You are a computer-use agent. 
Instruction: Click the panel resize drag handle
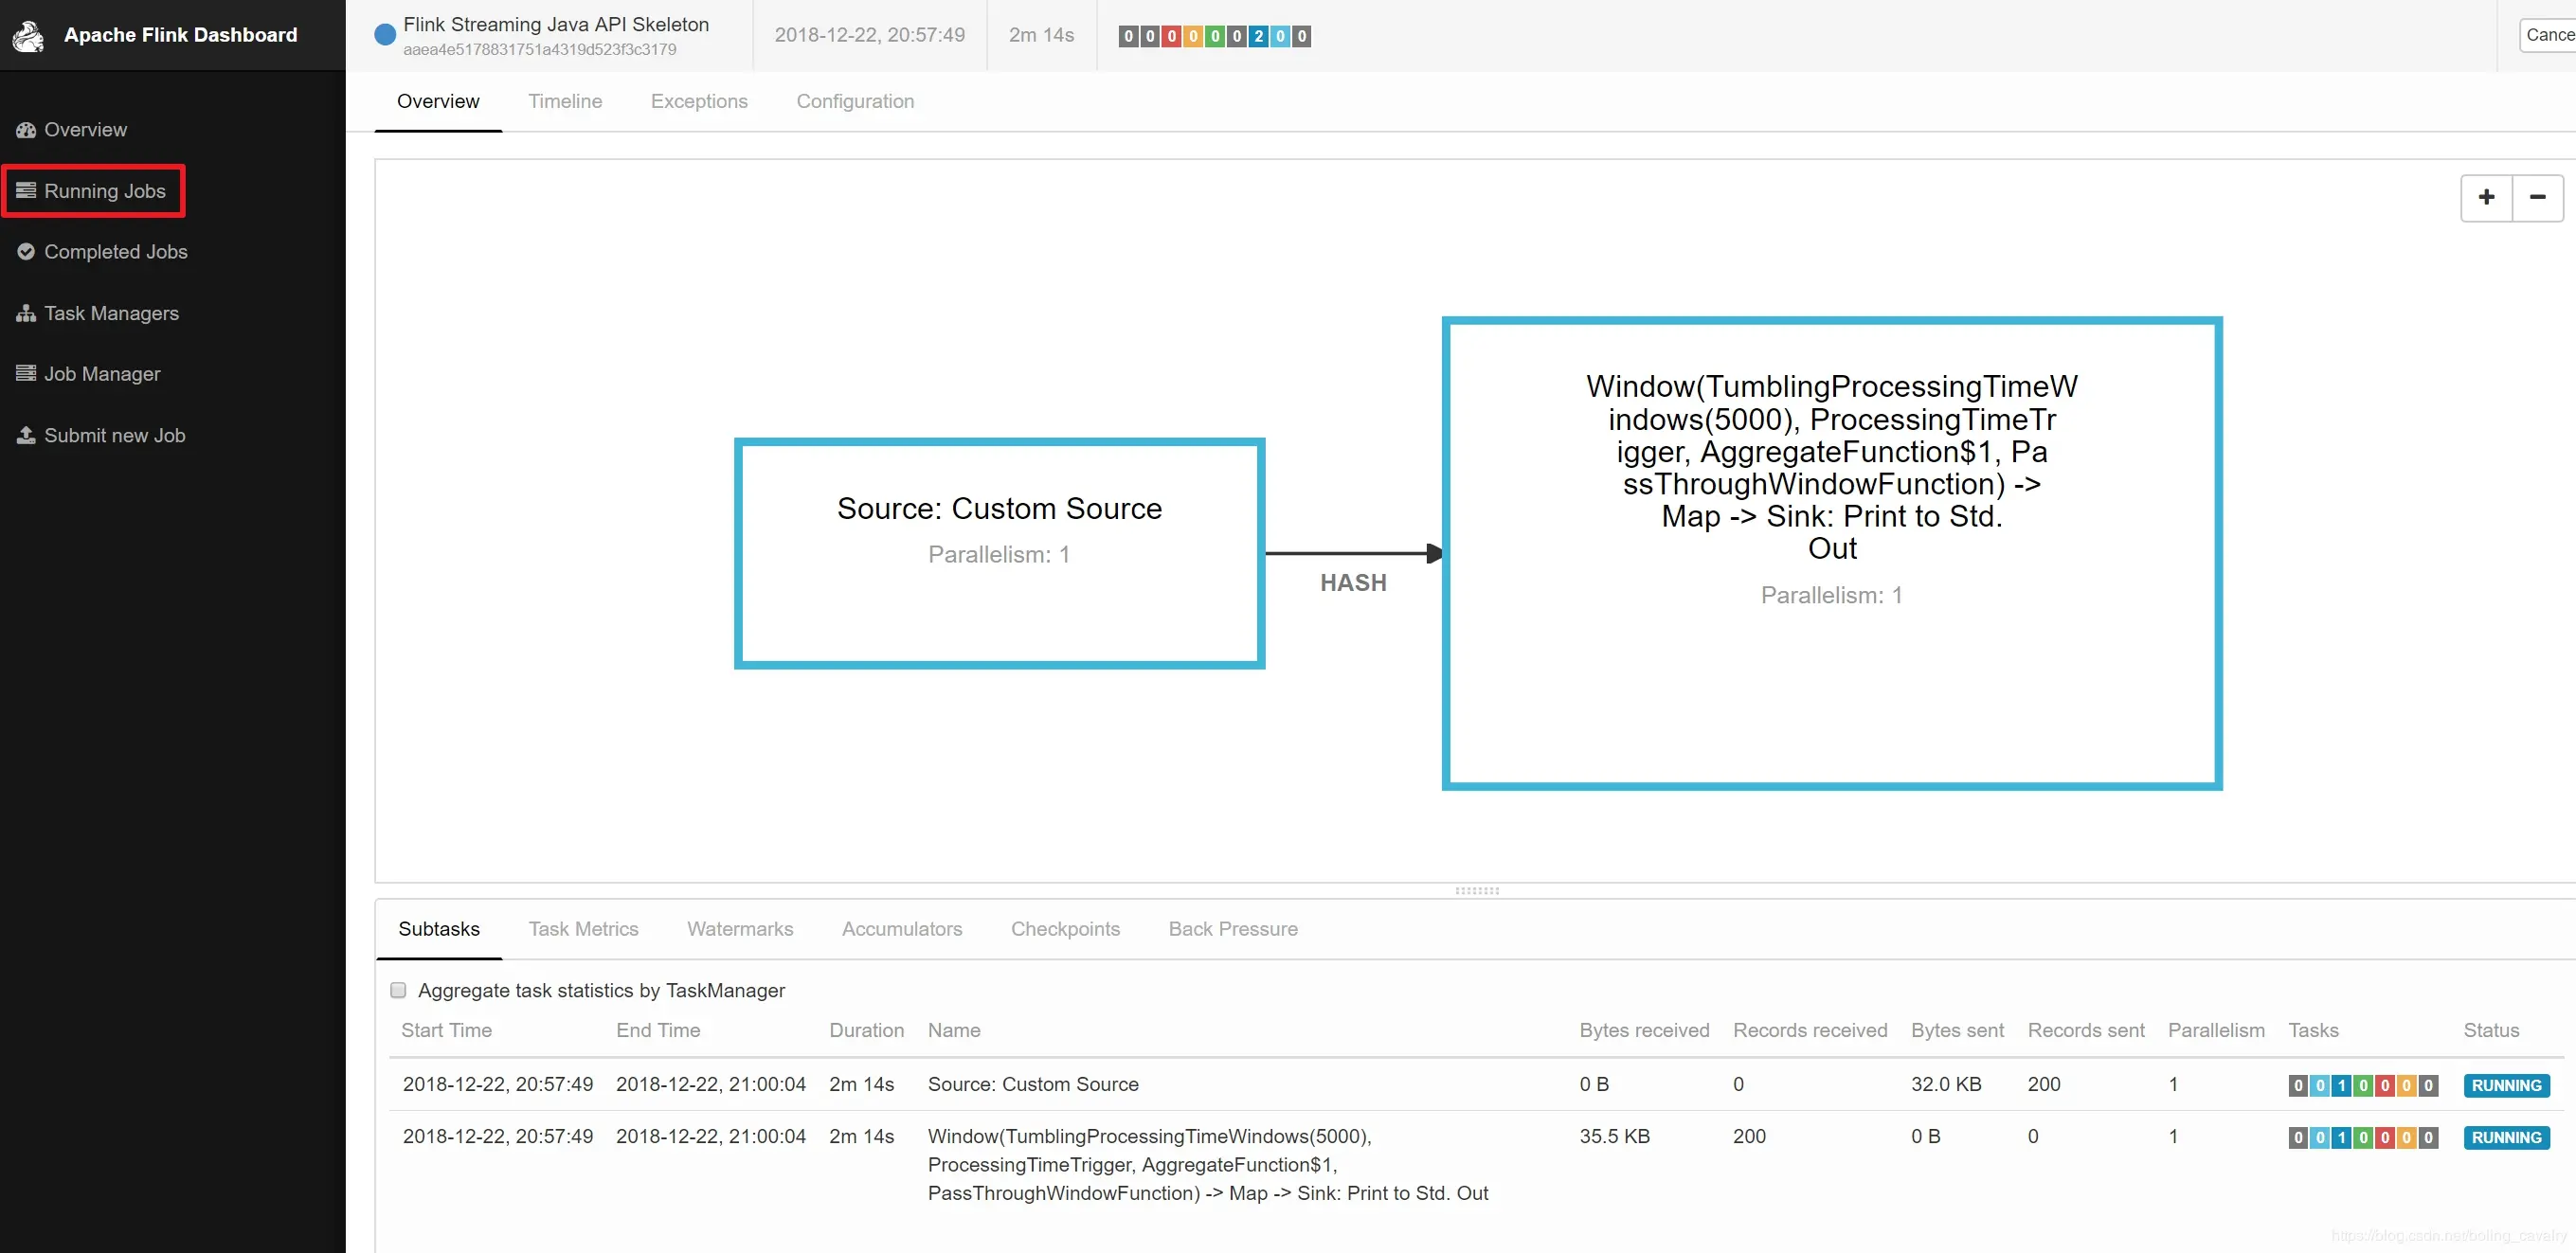click(1476, 890)
